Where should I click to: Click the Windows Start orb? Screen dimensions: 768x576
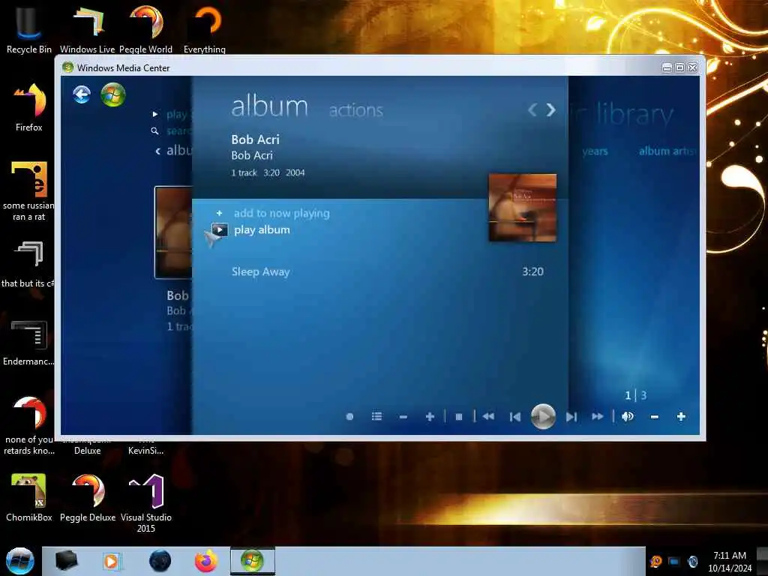[x=19, y=561]
